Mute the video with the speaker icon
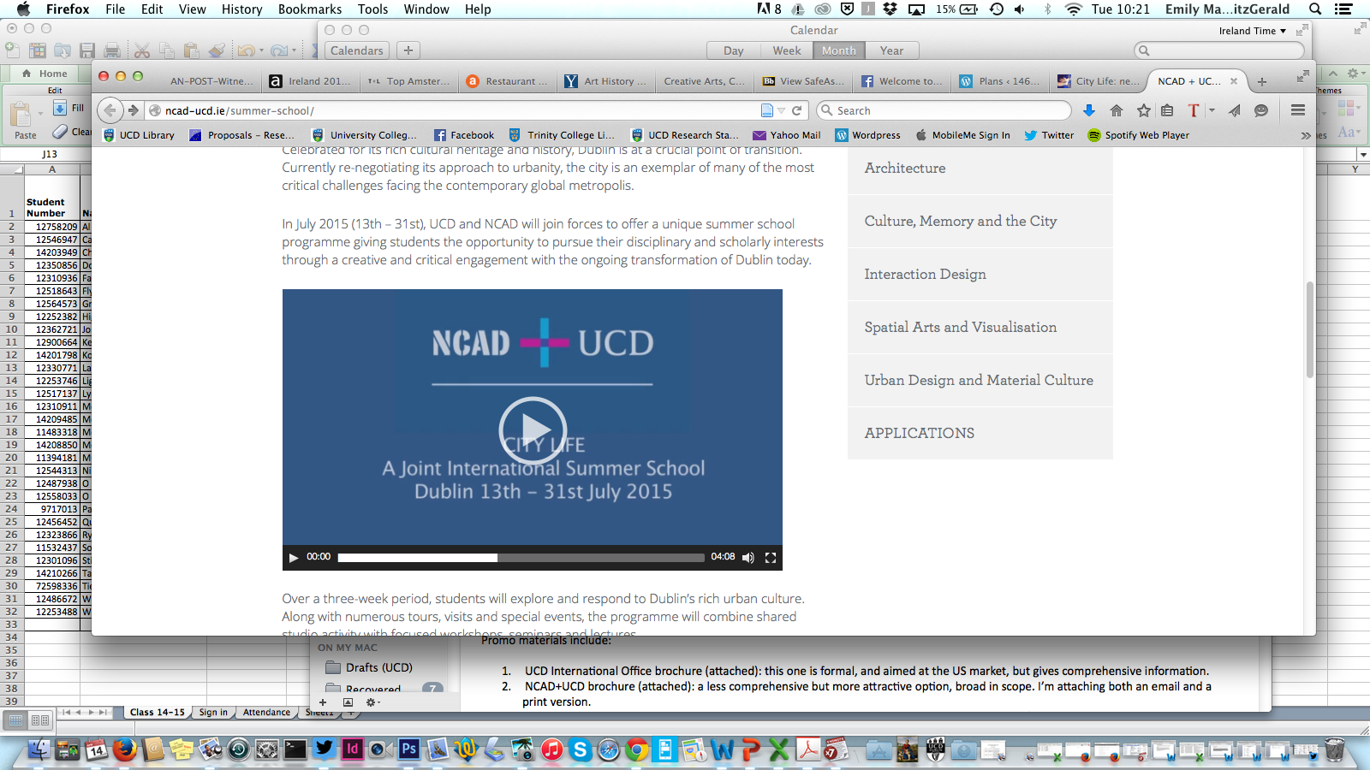The width and height of the screenshot is (1370, 770). coord(748,558)
